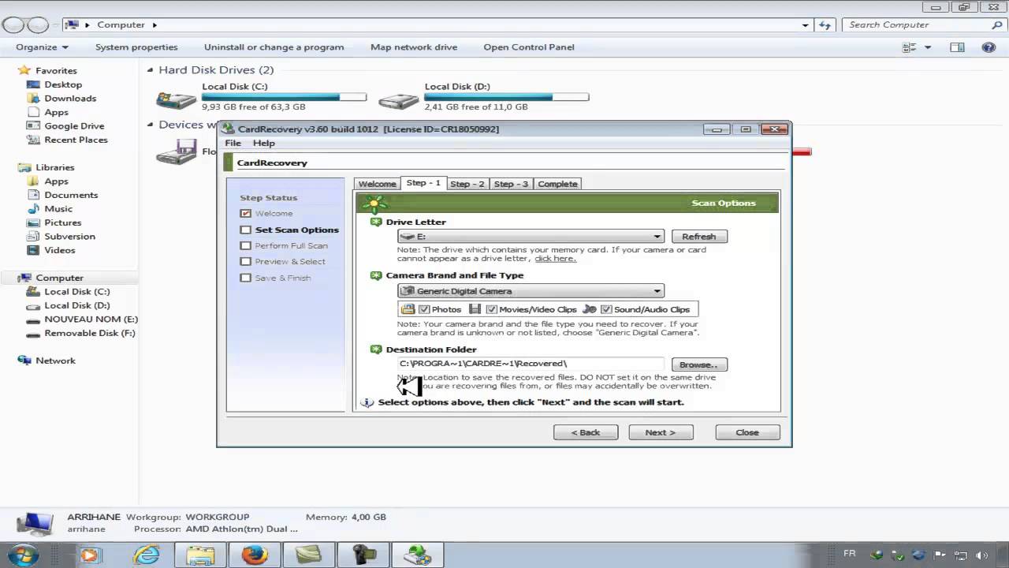Viewport: 1009px width, 568px height.
Task: Open Windows Media Player from taskbar
Action: [x=89, y=555]
